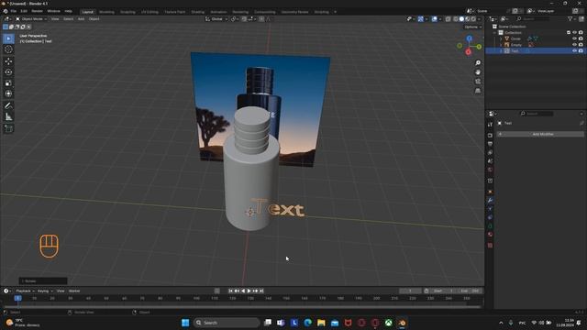587x330 pixels.
Task: Enable wireframe viewport shading
Action: (x=455, y=19)
